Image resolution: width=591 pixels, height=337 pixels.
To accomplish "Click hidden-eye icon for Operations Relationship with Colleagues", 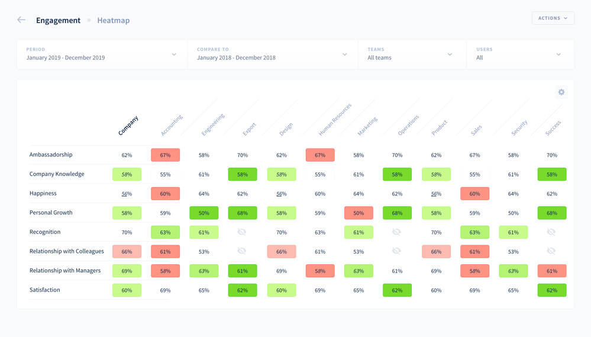I will 396,251.
